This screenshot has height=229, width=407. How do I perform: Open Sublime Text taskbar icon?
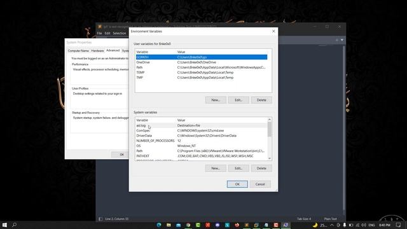247,225
